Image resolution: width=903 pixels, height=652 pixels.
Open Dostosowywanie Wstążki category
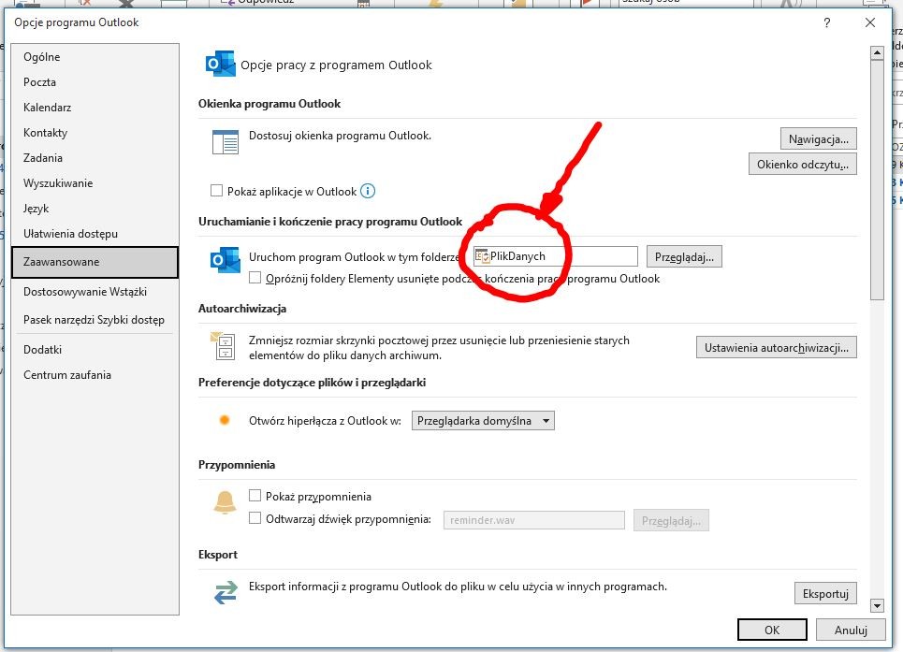[x=95, y=292]
